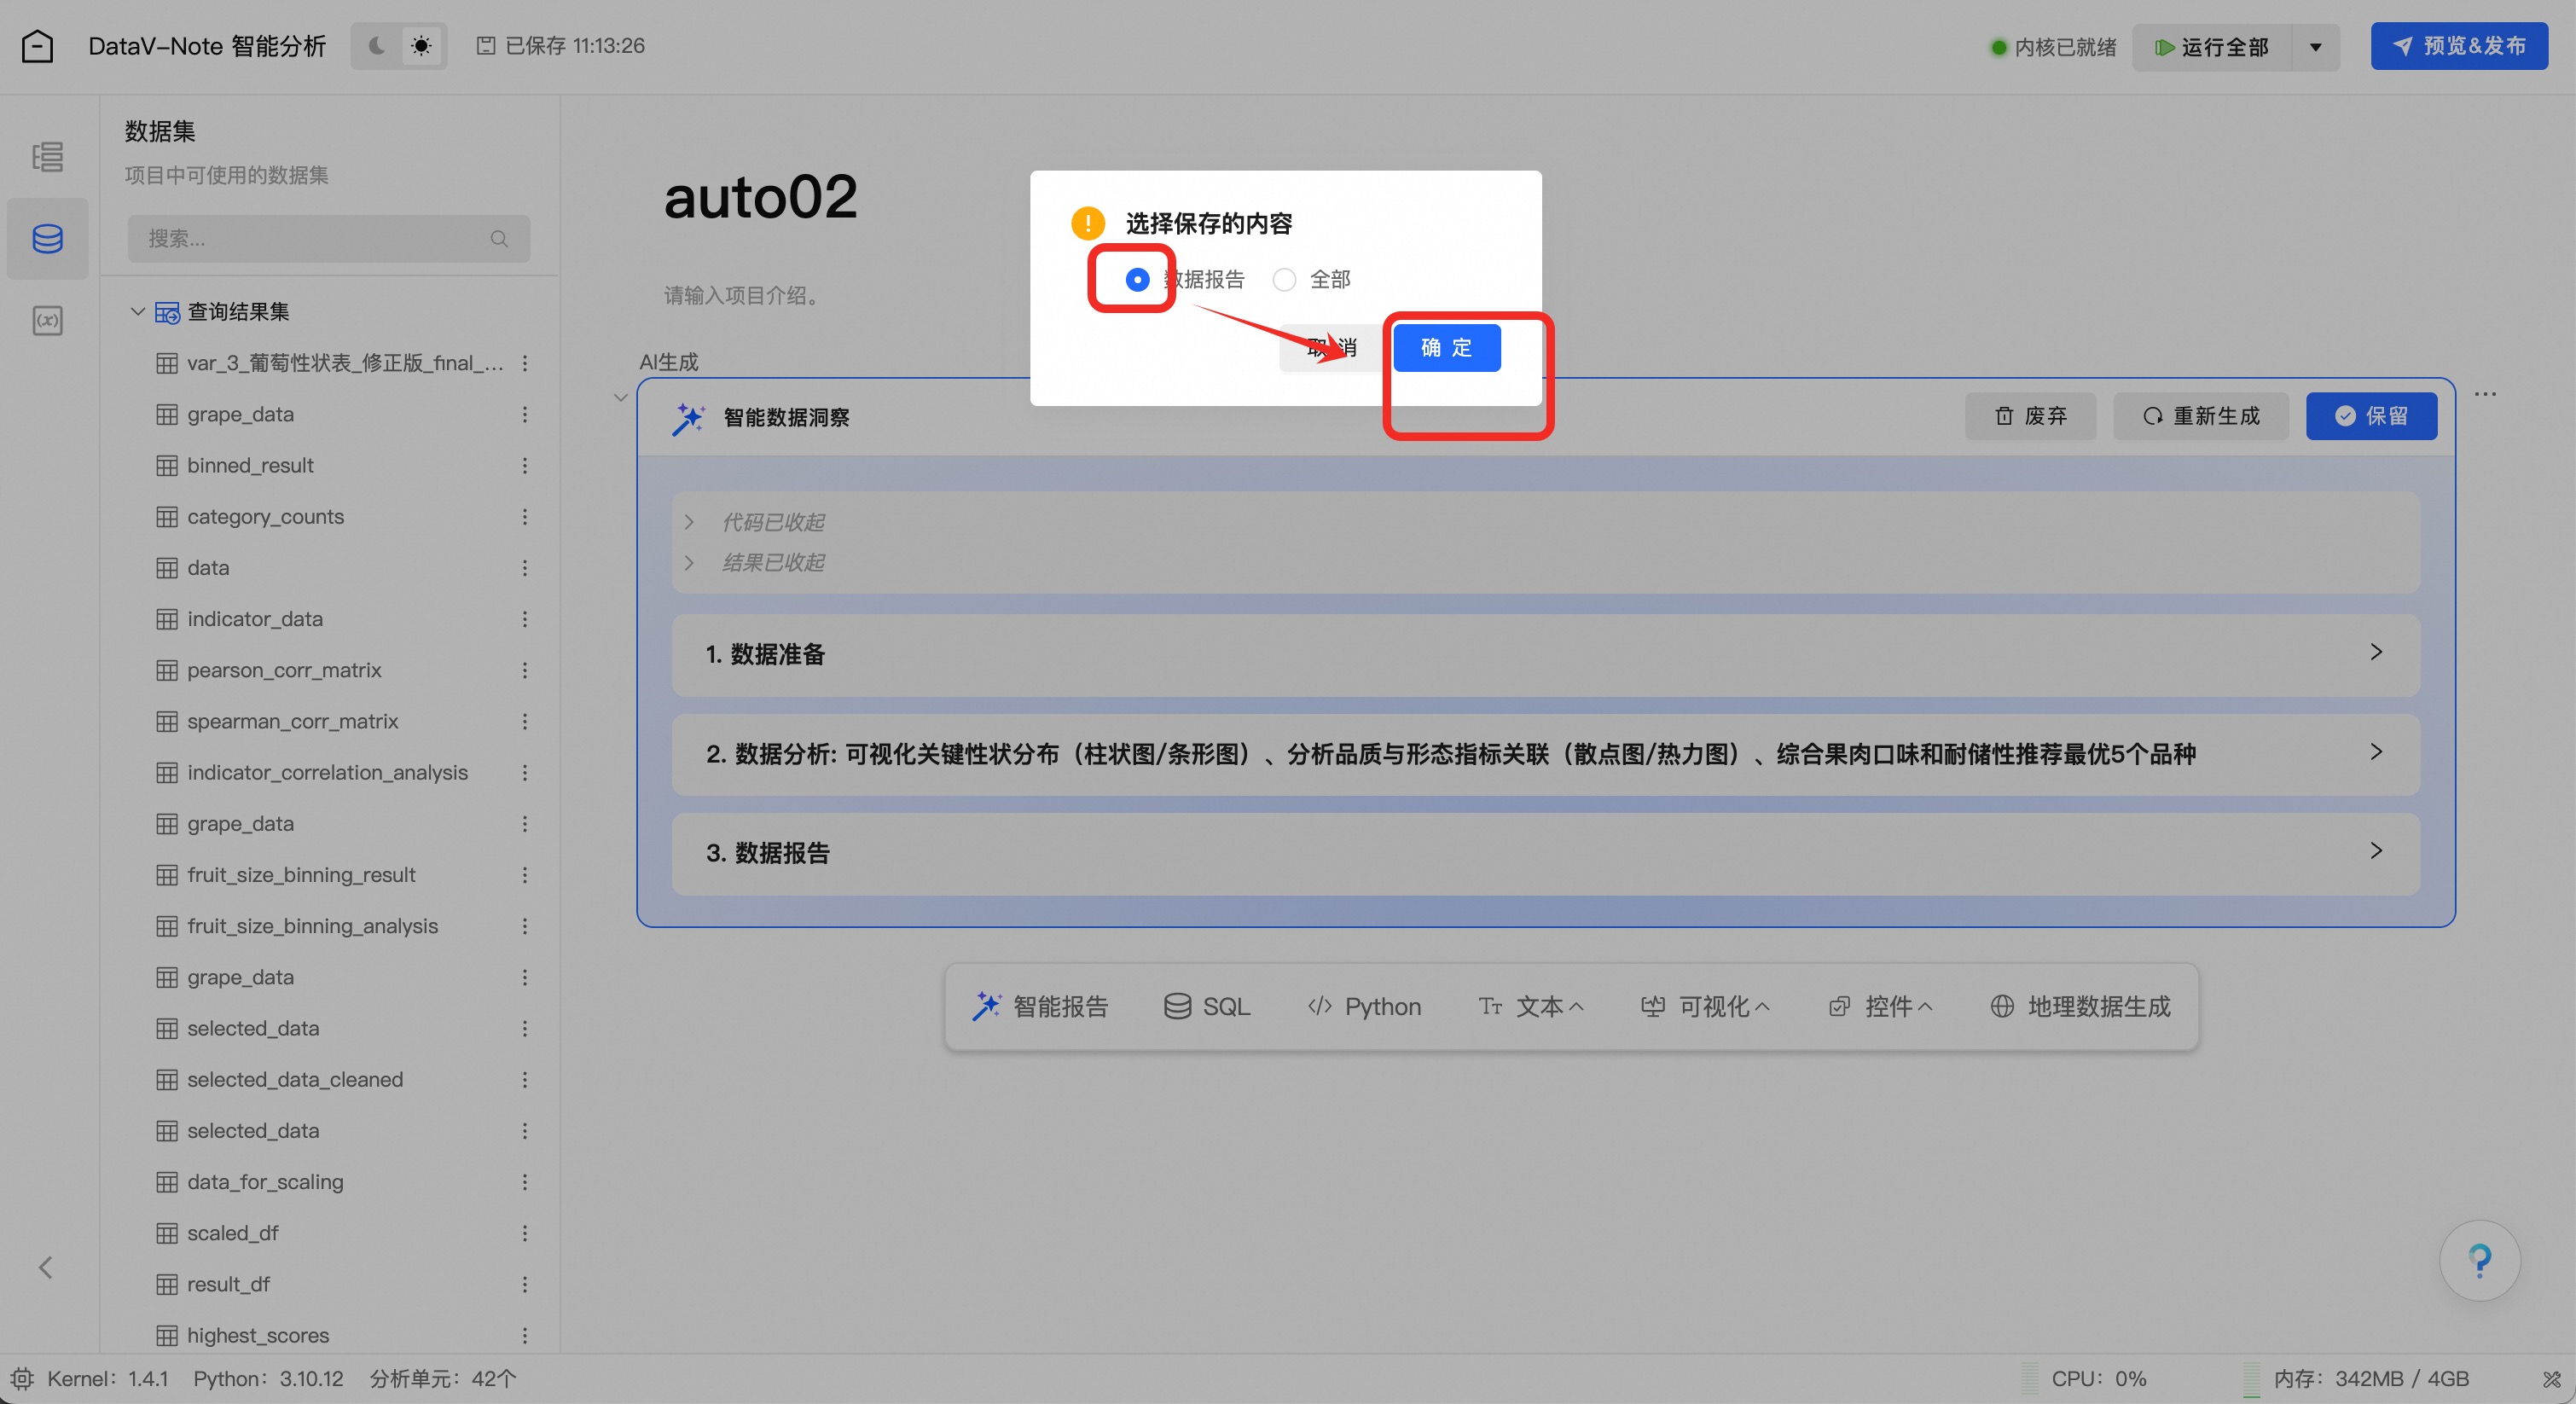
Task: Click the memory usage indicator bar
Action: [2251, 1379]
